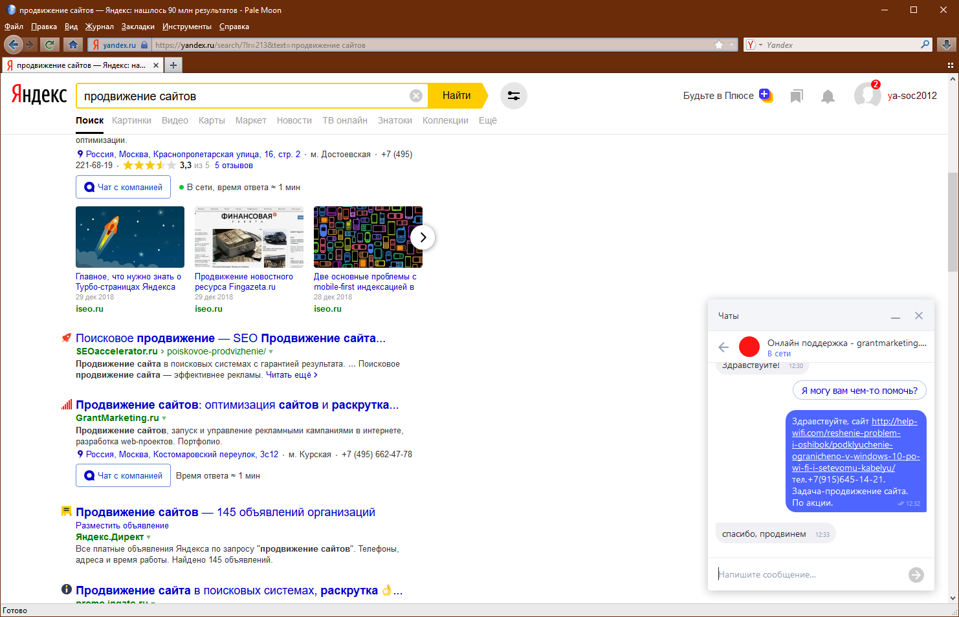Click Разместить объявление link

pyautogui.click(x=122, y=526)
